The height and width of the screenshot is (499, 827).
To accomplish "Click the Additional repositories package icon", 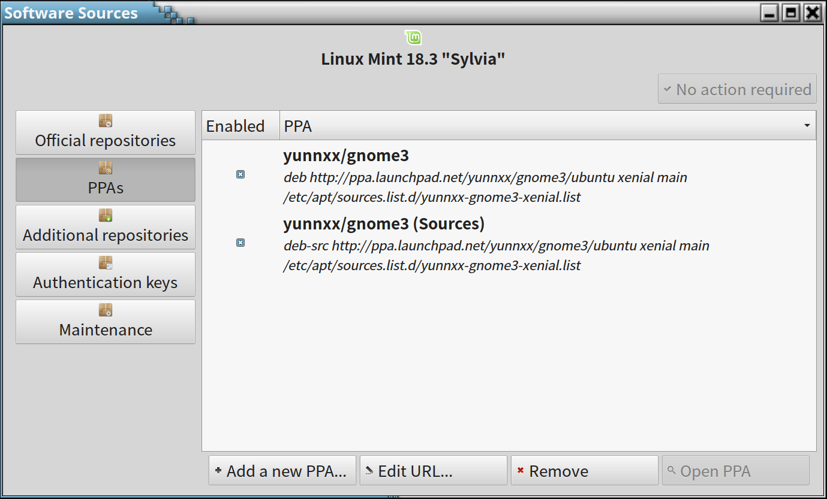I will [x=106, y=216].
